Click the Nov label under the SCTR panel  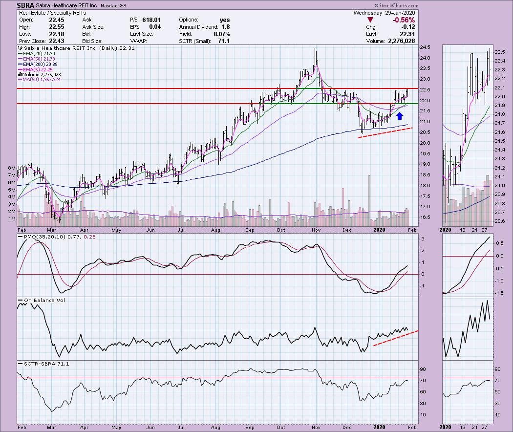point(316,427)
